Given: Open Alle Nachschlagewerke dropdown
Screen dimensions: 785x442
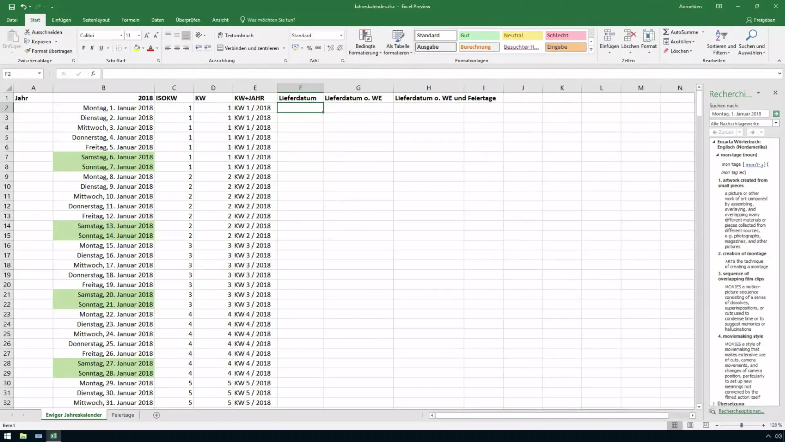Looking at the screenshot, I should [776, 123].
